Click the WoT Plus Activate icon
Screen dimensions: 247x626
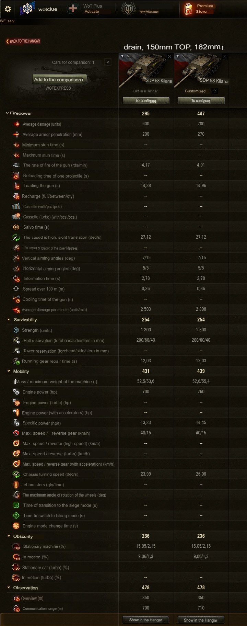73,9
